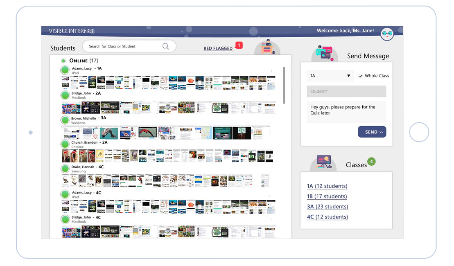Open Ms. Jane's profile avatar
This screenshot has height=266, width=454.
tap(386, 34)
